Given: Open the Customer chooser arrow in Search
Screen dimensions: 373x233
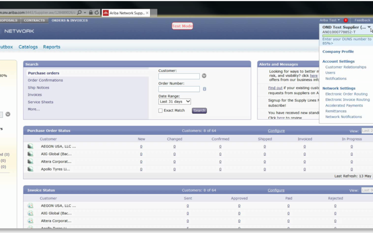Looking at the screenshot, I should 204,76.
